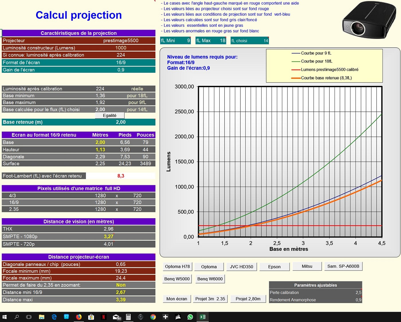
Task: Select Diagonale panneaux value 0,65
Action: [121, 264]
